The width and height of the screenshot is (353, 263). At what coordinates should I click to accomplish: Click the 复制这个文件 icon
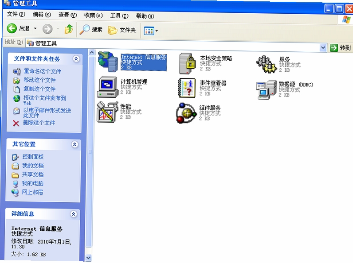click(x=16, y=89)
